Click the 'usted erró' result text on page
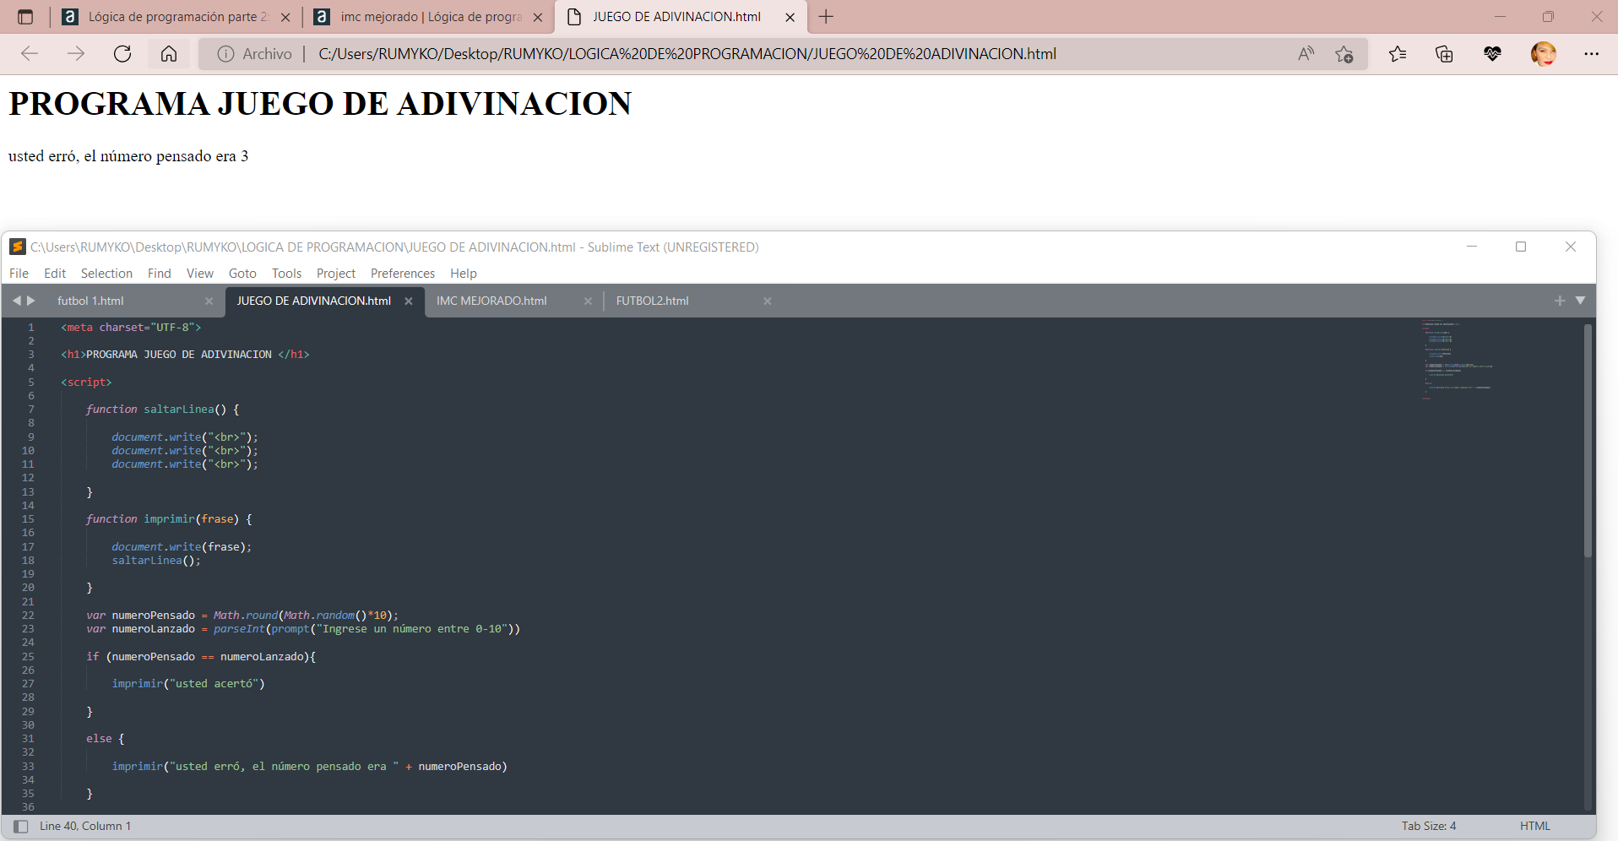 [x=128, y=156]
